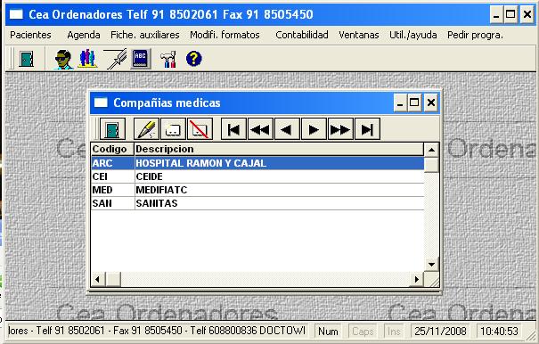This screenshot has width=539, height=344.
Task: Click the Descripcion column header
Action: (279, 149)
